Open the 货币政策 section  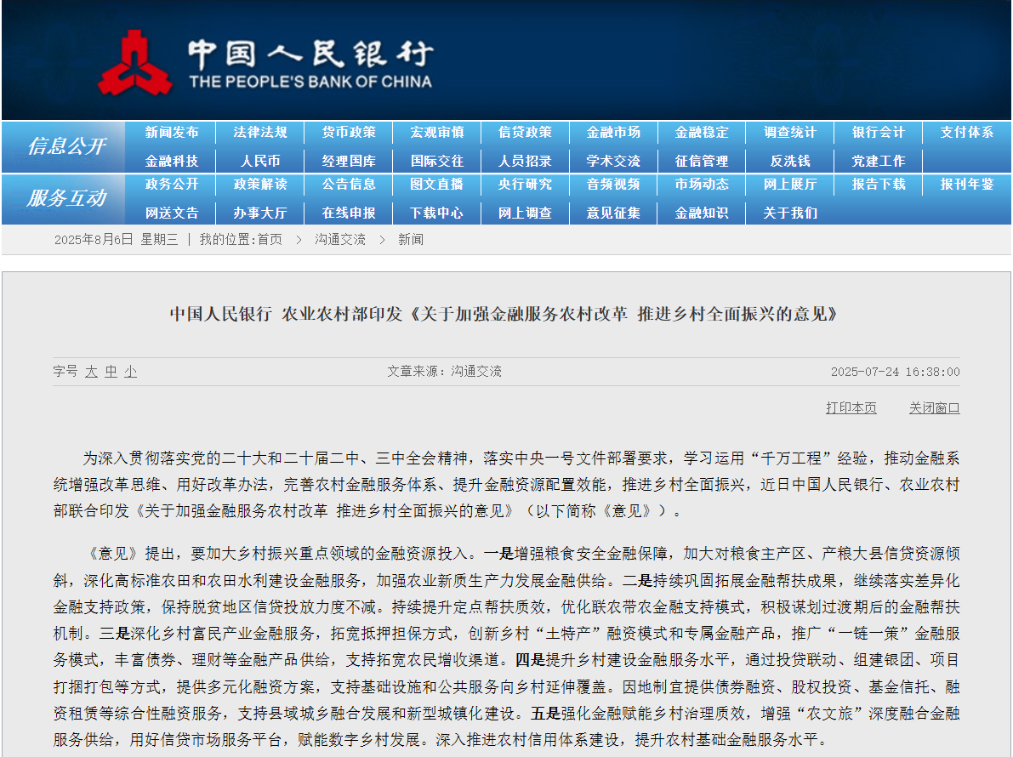[x=348, y=132]
